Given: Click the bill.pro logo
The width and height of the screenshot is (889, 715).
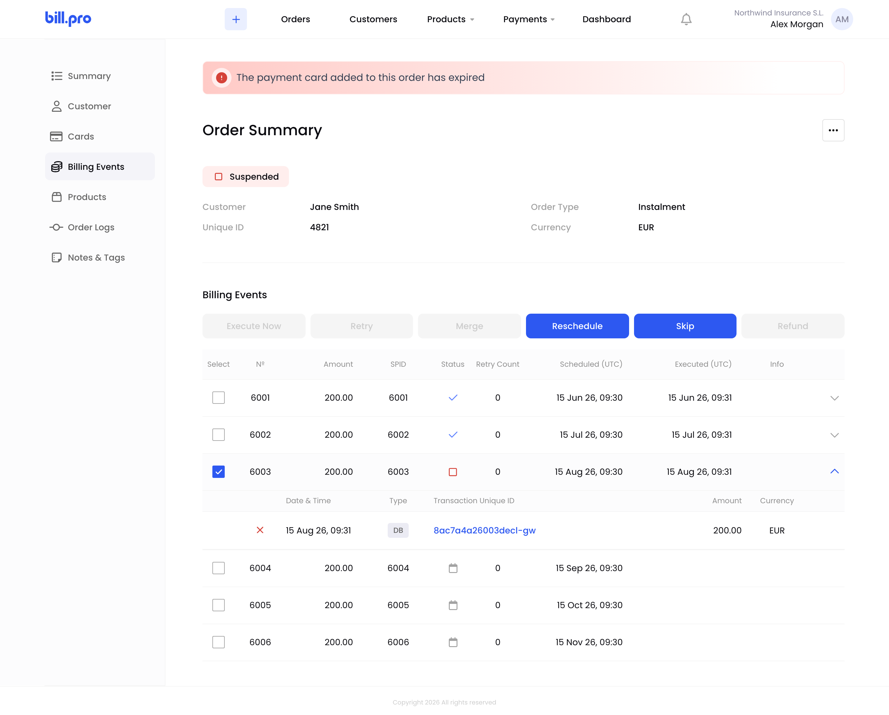Looking at the screenshot, I should click(x=68, y=19).
